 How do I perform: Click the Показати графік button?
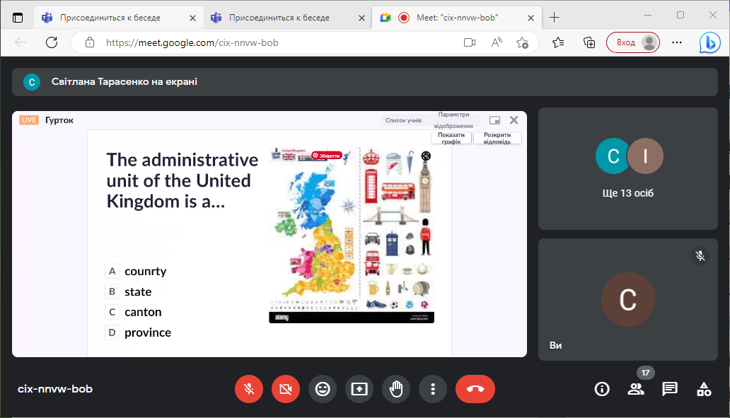(x=451, y=138)
